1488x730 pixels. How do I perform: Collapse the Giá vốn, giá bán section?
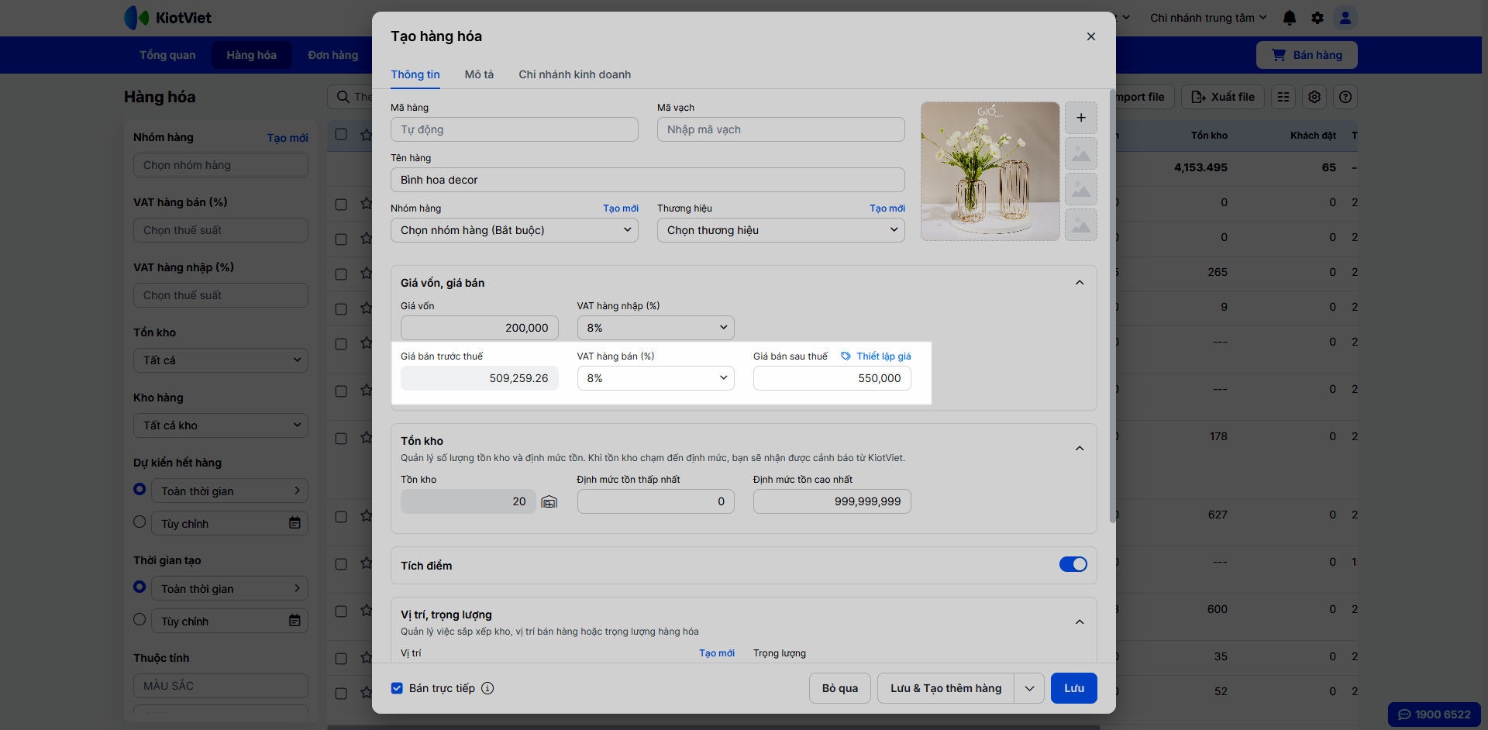(x=1079, y=283)
